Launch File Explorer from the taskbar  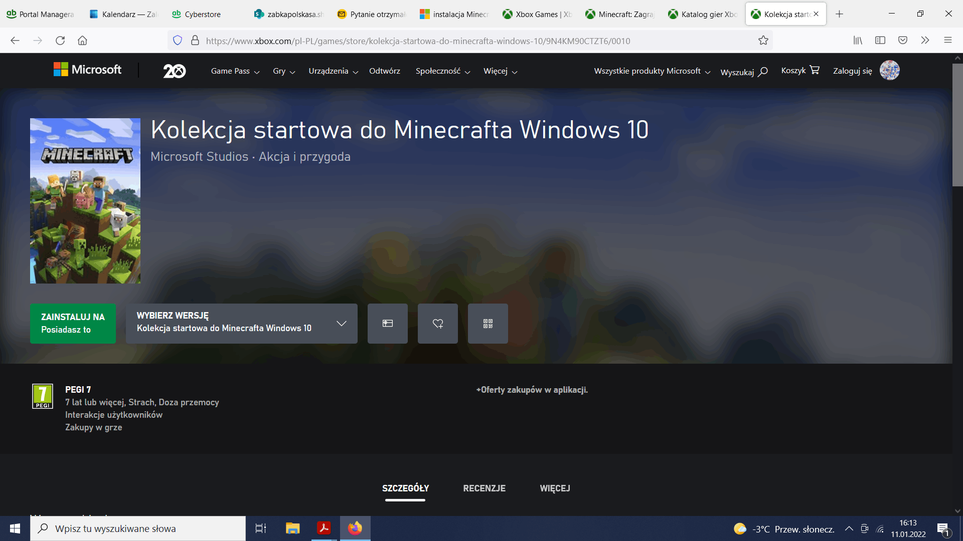click(292, 528)
